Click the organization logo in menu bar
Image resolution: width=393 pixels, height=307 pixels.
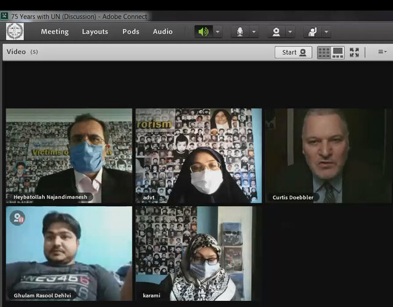coord(15,31)
